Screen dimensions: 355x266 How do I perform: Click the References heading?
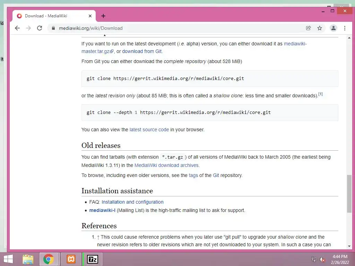pyautogui.click(x=99, y=226)
